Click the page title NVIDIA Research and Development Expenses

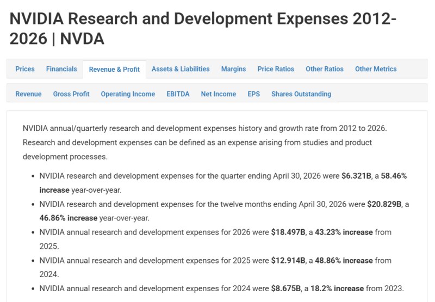pyautogui.click(x=203, y=29)
